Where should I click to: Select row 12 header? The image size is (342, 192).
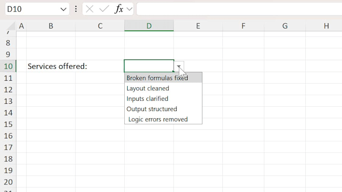pos(8,90)
